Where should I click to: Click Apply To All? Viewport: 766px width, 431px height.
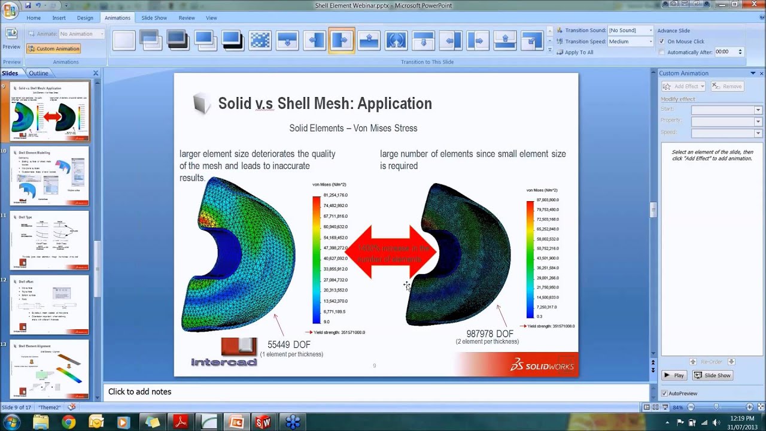point(574,52)
